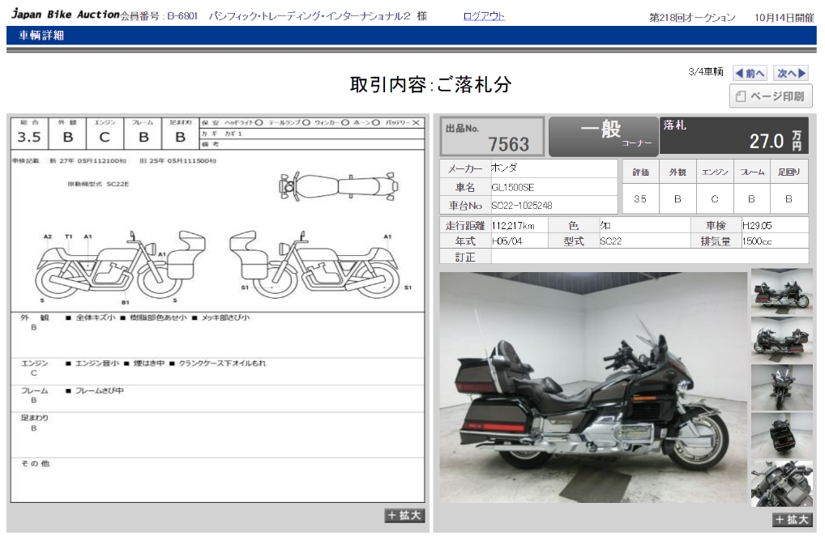This screenshot has width=825, height=545.
Task: Click the overall score 3.5 on inspection sheet
Action: 29,137
